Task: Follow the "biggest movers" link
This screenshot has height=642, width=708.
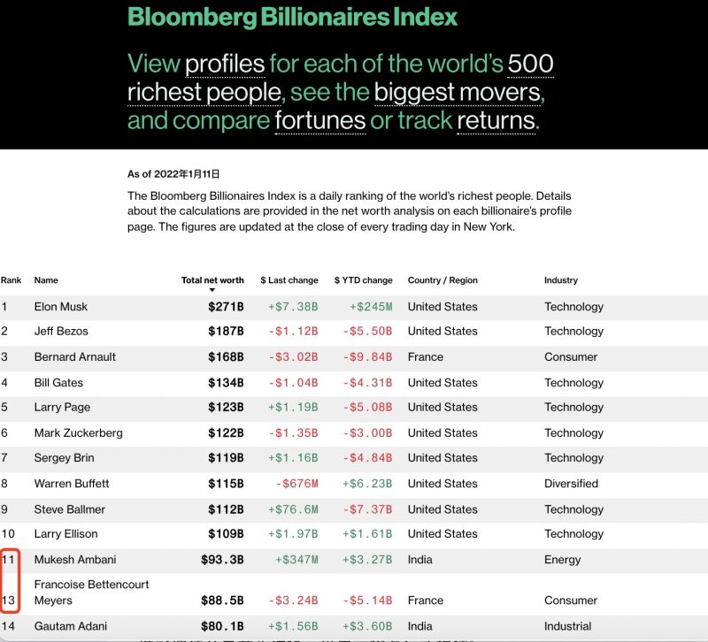Action: (x=458, y=92)
